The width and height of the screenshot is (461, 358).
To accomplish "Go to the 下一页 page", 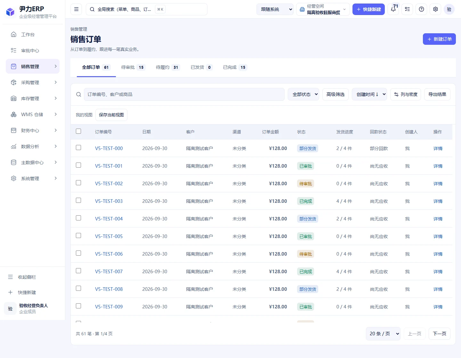I will (440, 334).
